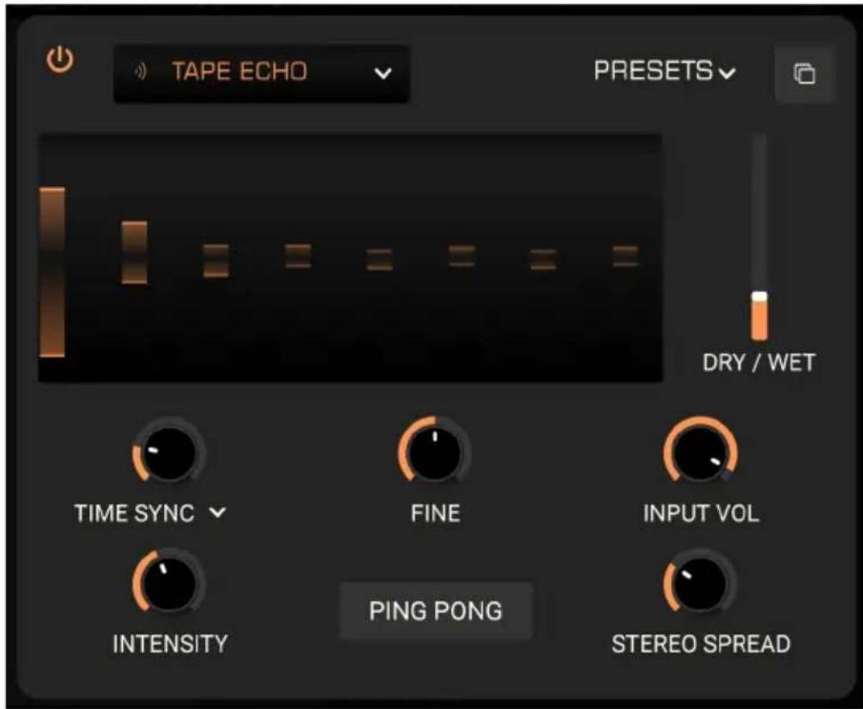Click the Dry / Wet slider handle
Image resolution: width=863 pixels, height=709 pixels.
759,297
